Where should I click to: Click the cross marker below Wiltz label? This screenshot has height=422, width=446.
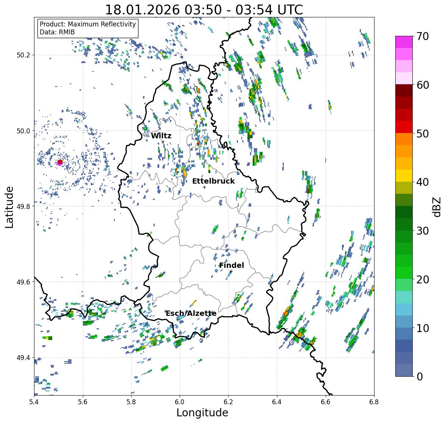click(x=163, y=142)
